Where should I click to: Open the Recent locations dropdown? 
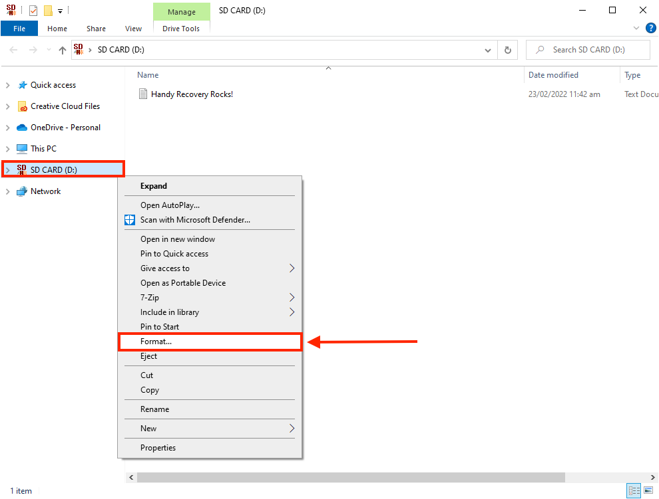coord(49,50)
